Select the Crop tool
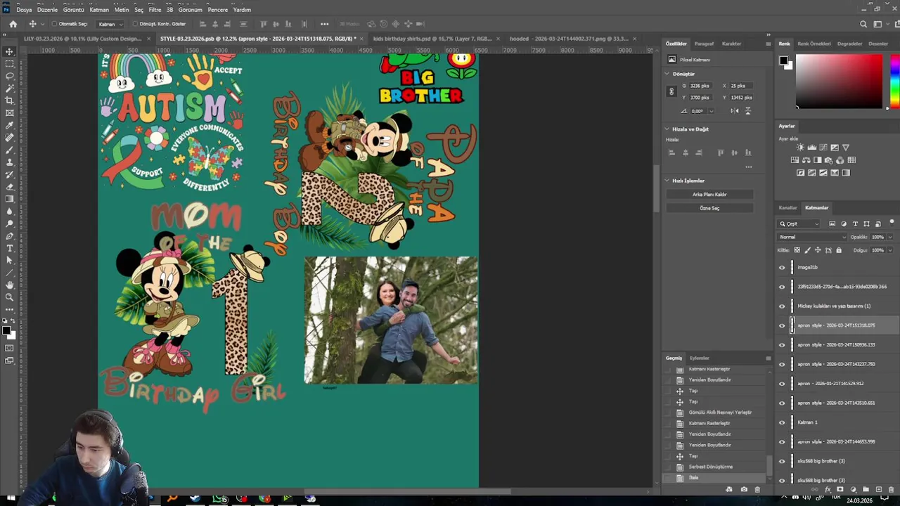 point(10,100)
